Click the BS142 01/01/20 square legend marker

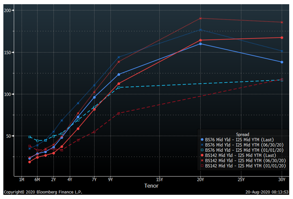point(202,166)
